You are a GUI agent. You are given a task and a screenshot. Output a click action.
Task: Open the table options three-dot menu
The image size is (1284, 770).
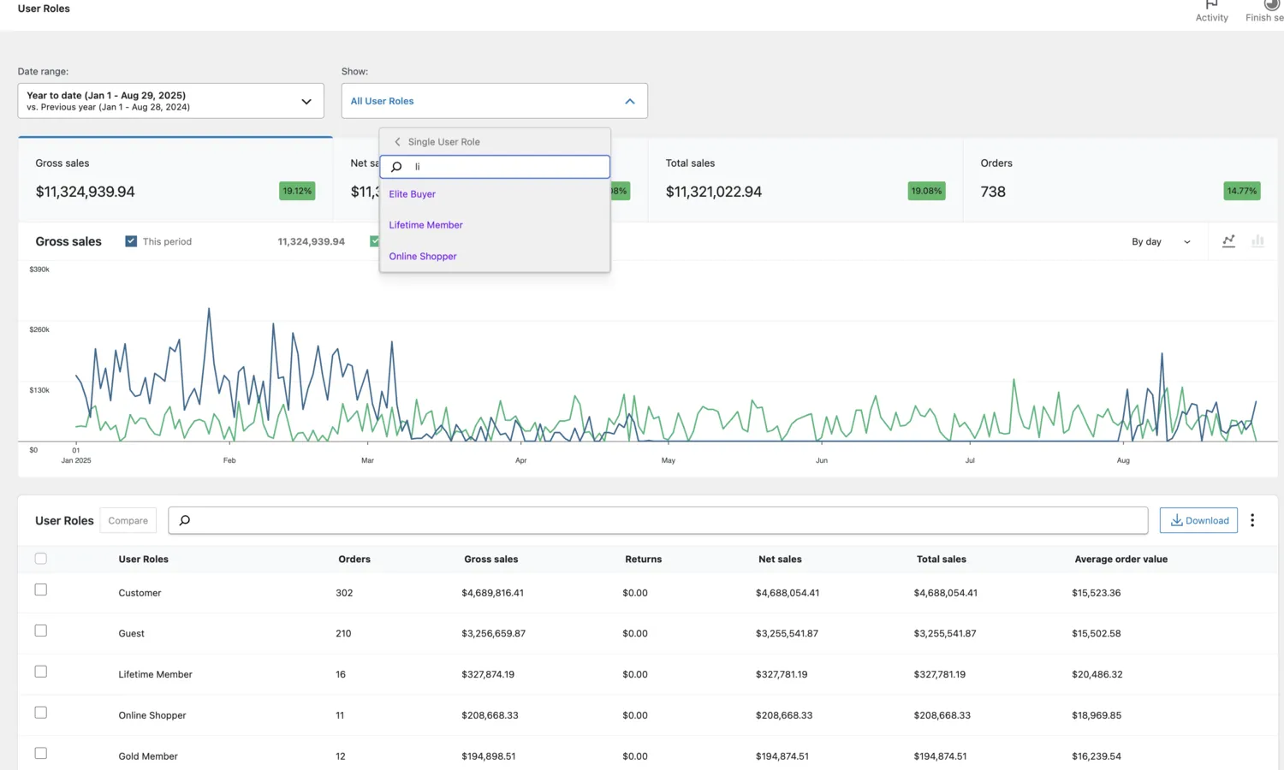(x=1251, y=520)
